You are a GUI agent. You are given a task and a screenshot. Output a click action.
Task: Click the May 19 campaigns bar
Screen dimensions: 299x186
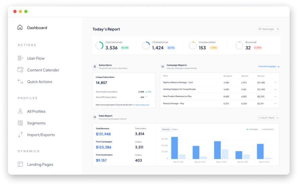(x=175, y=148)
